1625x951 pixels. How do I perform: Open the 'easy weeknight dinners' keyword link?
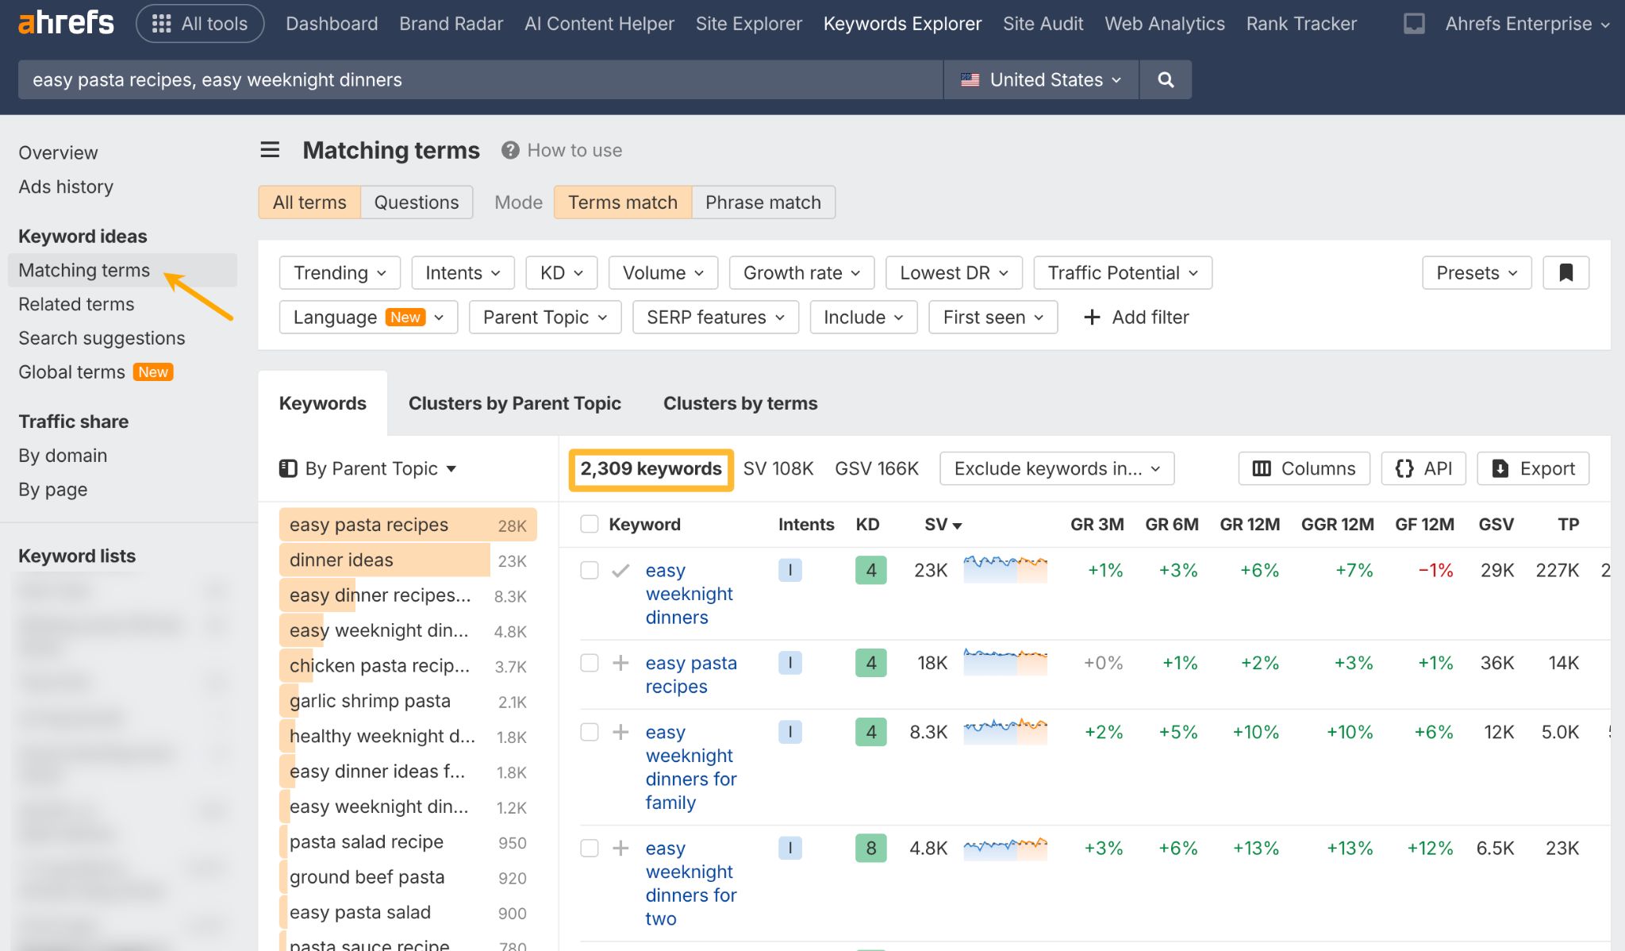(689, 593)
